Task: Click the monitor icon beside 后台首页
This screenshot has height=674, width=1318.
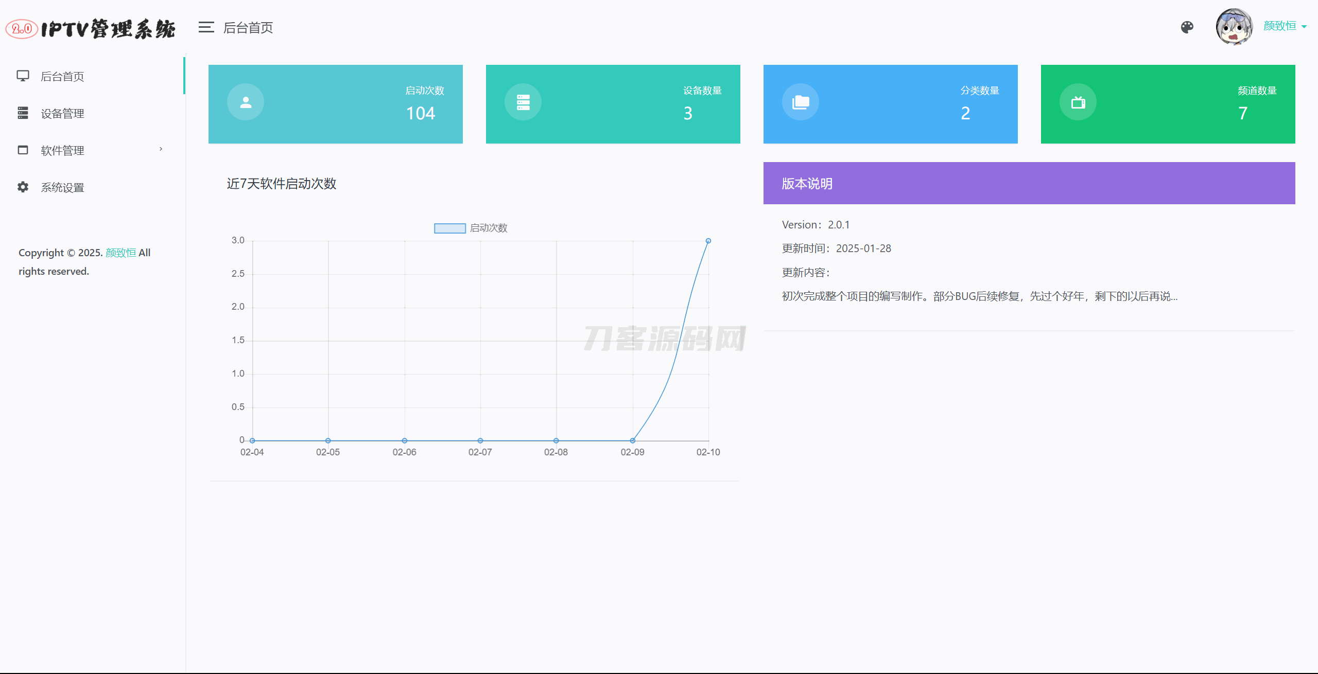Action: tap(23, 76)
